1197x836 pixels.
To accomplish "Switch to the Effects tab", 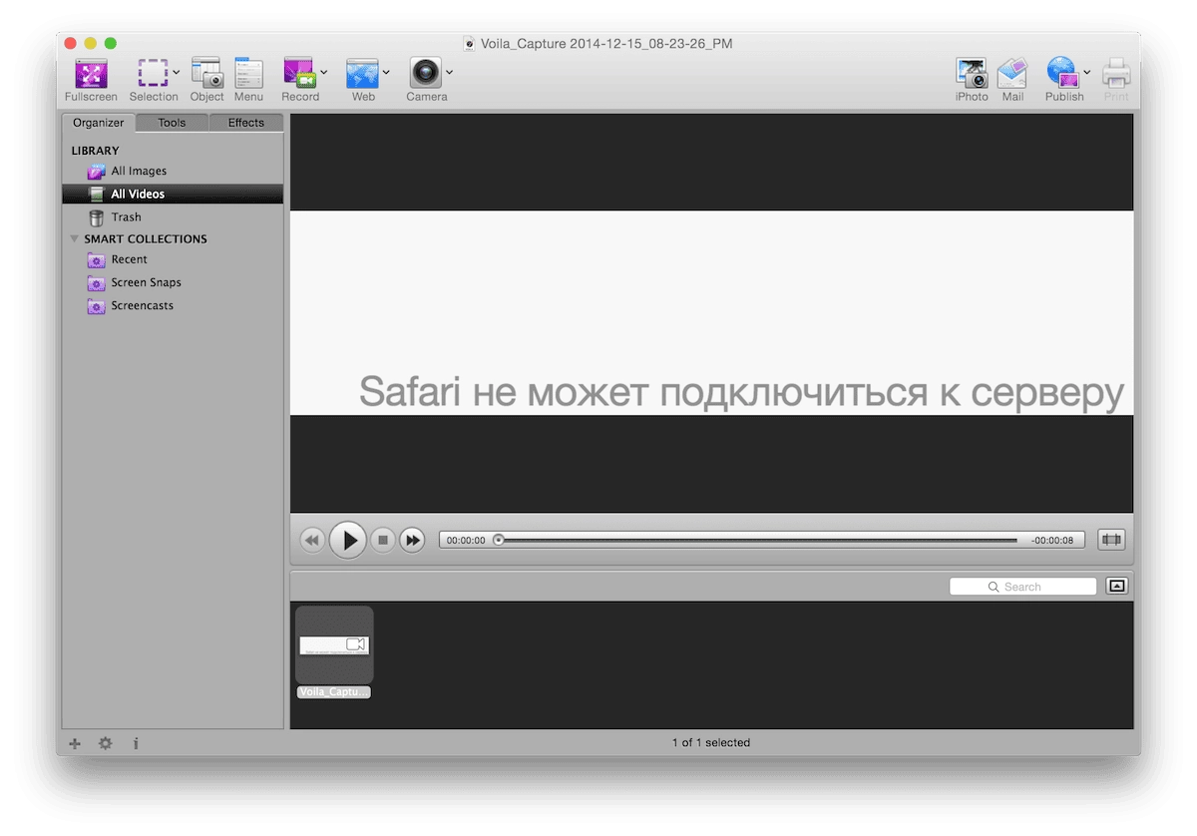I will [246, 123].
